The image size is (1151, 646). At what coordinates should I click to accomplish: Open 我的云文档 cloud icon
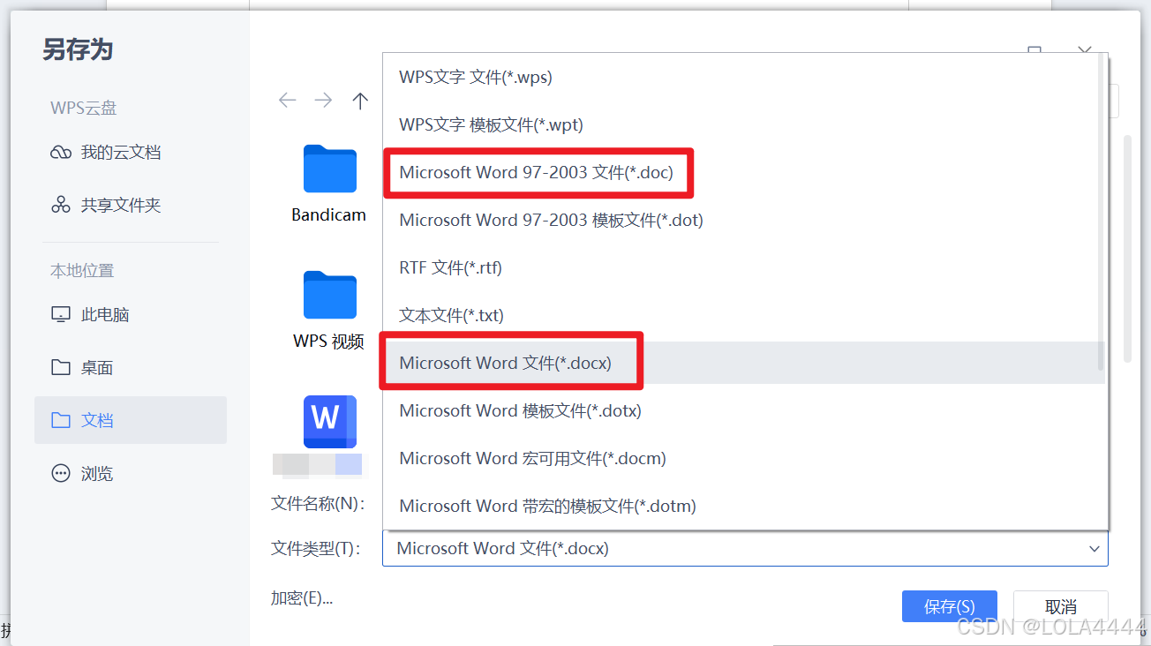61,153
